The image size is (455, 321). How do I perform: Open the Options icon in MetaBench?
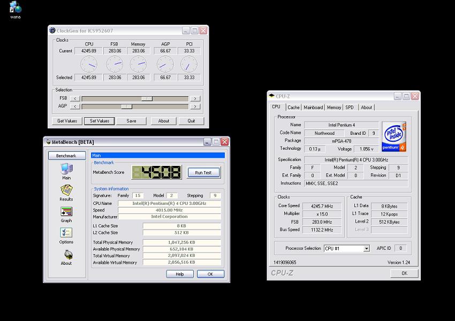point(66,233)
